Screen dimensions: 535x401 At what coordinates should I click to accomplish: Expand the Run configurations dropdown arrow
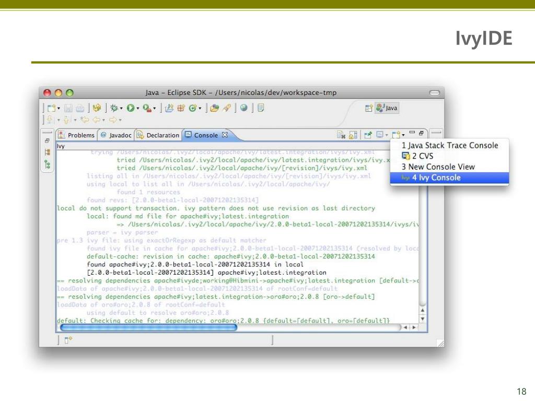coord(138,109)
